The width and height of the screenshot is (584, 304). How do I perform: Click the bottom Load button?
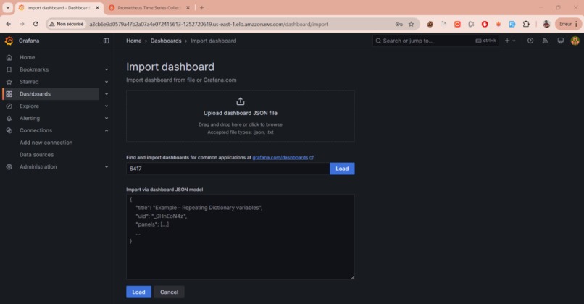pyautogui.click(x=138, y=292)
